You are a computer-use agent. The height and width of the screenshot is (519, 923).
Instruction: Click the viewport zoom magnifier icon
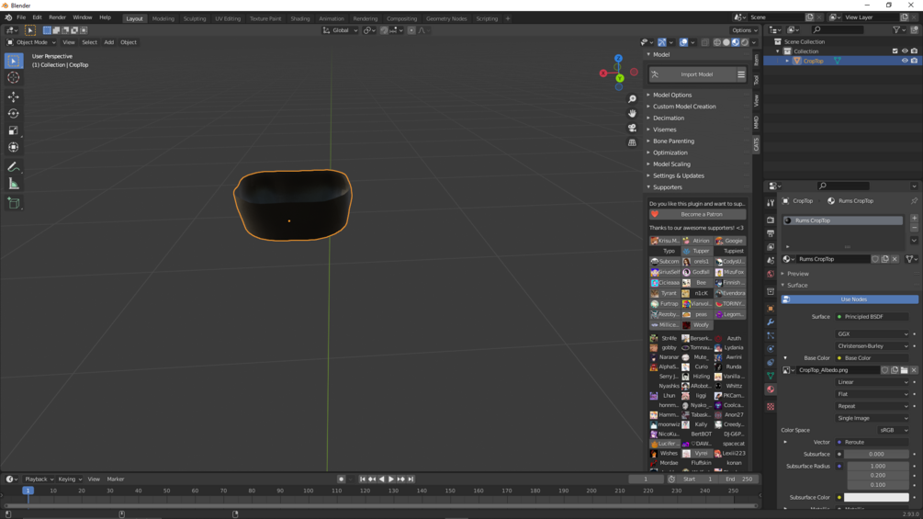[632, 99]
